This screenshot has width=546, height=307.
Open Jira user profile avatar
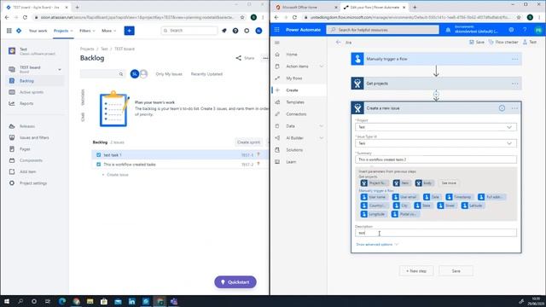click(x=258, y=31)
